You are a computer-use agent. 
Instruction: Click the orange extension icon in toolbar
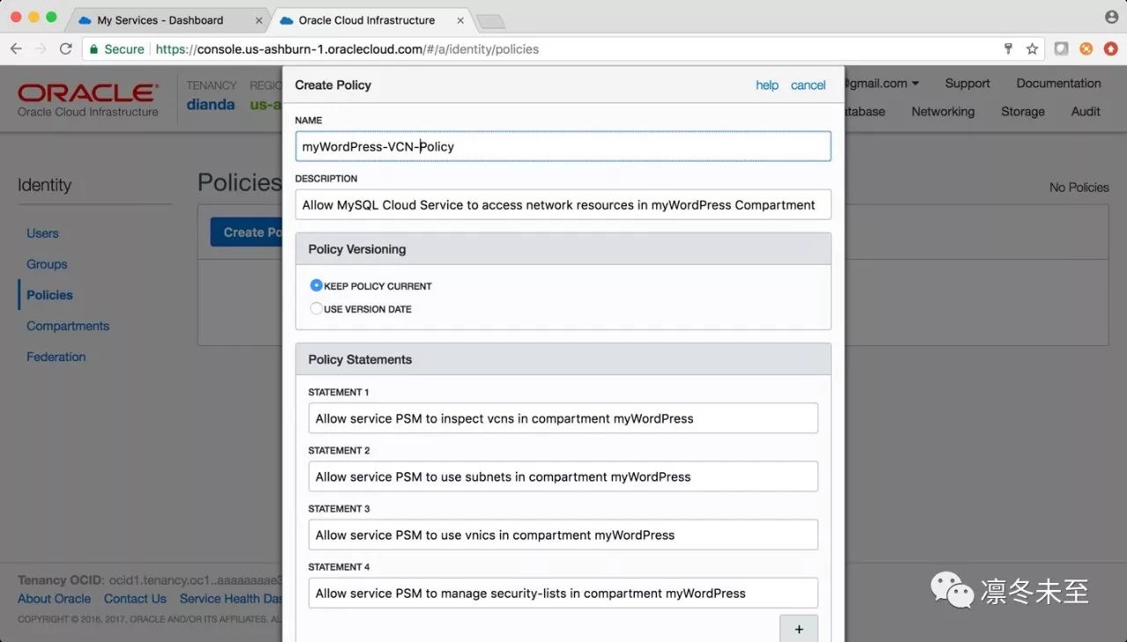tap(1086, 49)
